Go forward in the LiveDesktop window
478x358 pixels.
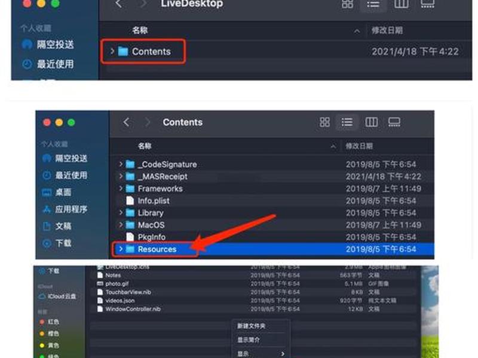pyautogui.click(x=143, y=4)
